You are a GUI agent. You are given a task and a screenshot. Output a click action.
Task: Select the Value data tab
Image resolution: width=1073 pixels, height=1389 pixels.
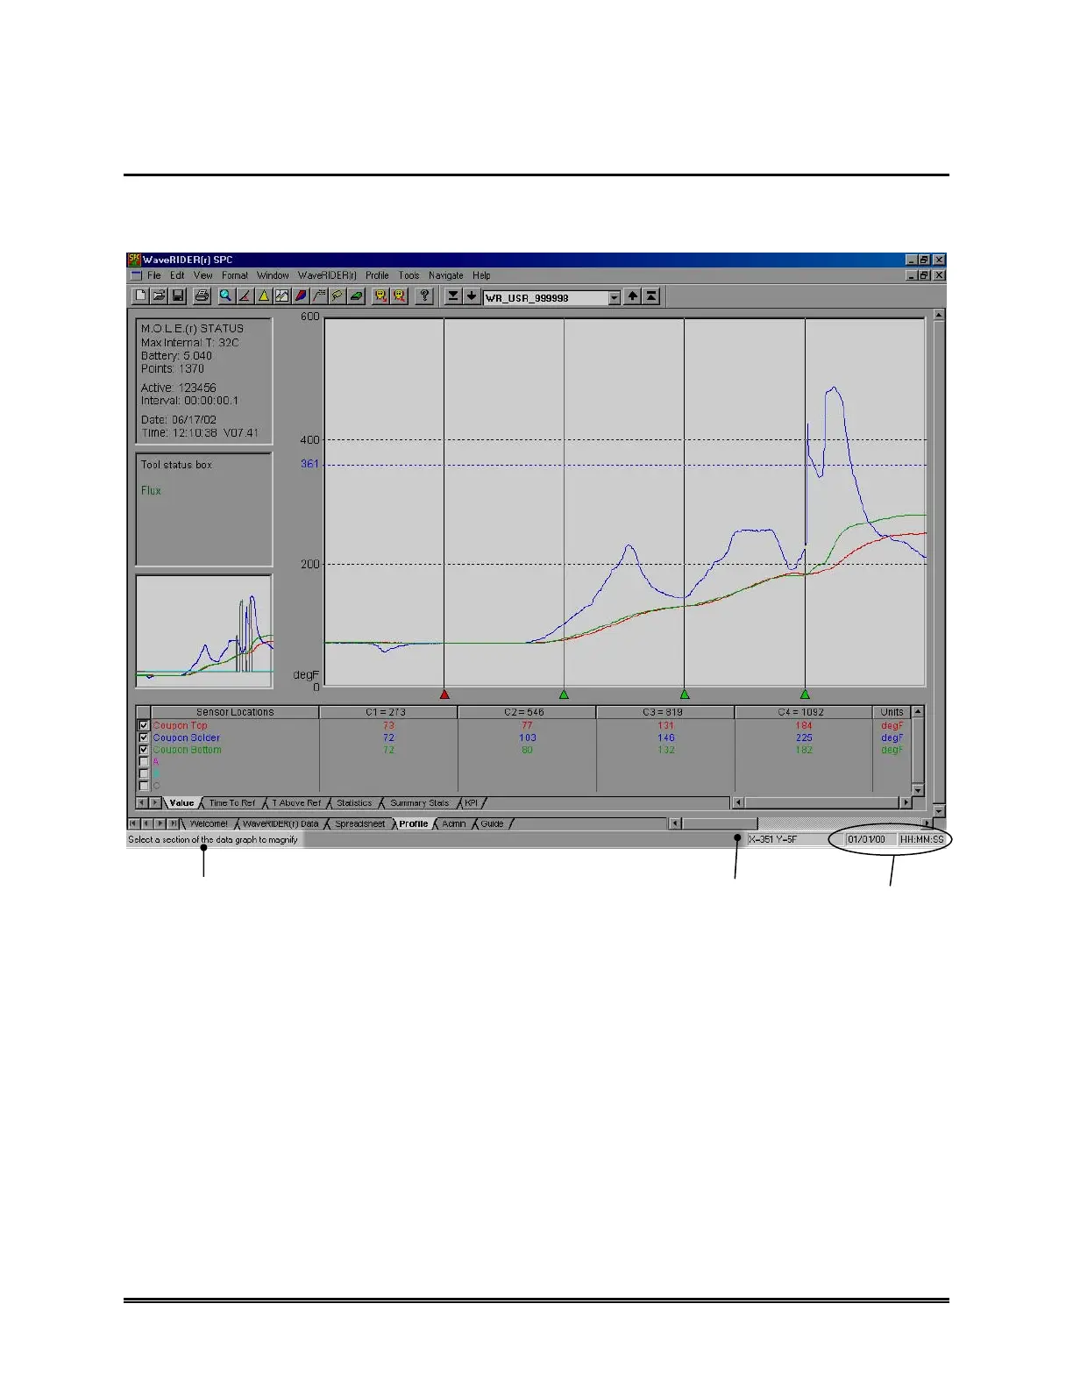click(182, 803)
